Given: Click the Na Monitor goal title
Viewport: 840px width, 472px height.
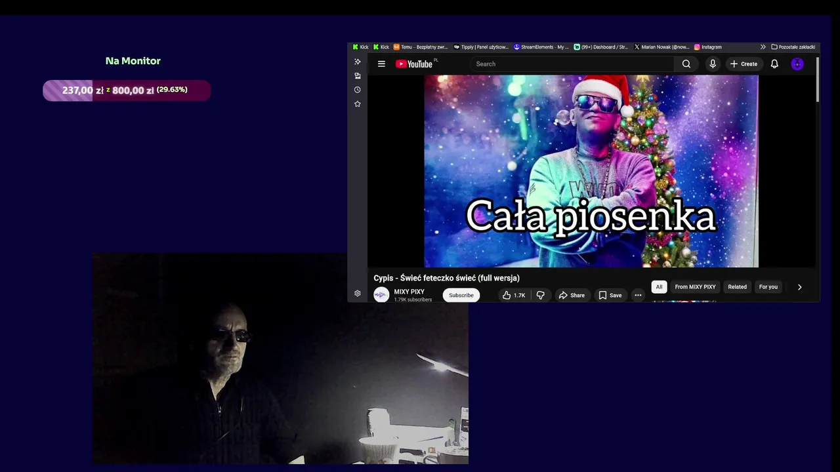Looking at the screenshot, I should click(133, 60).
